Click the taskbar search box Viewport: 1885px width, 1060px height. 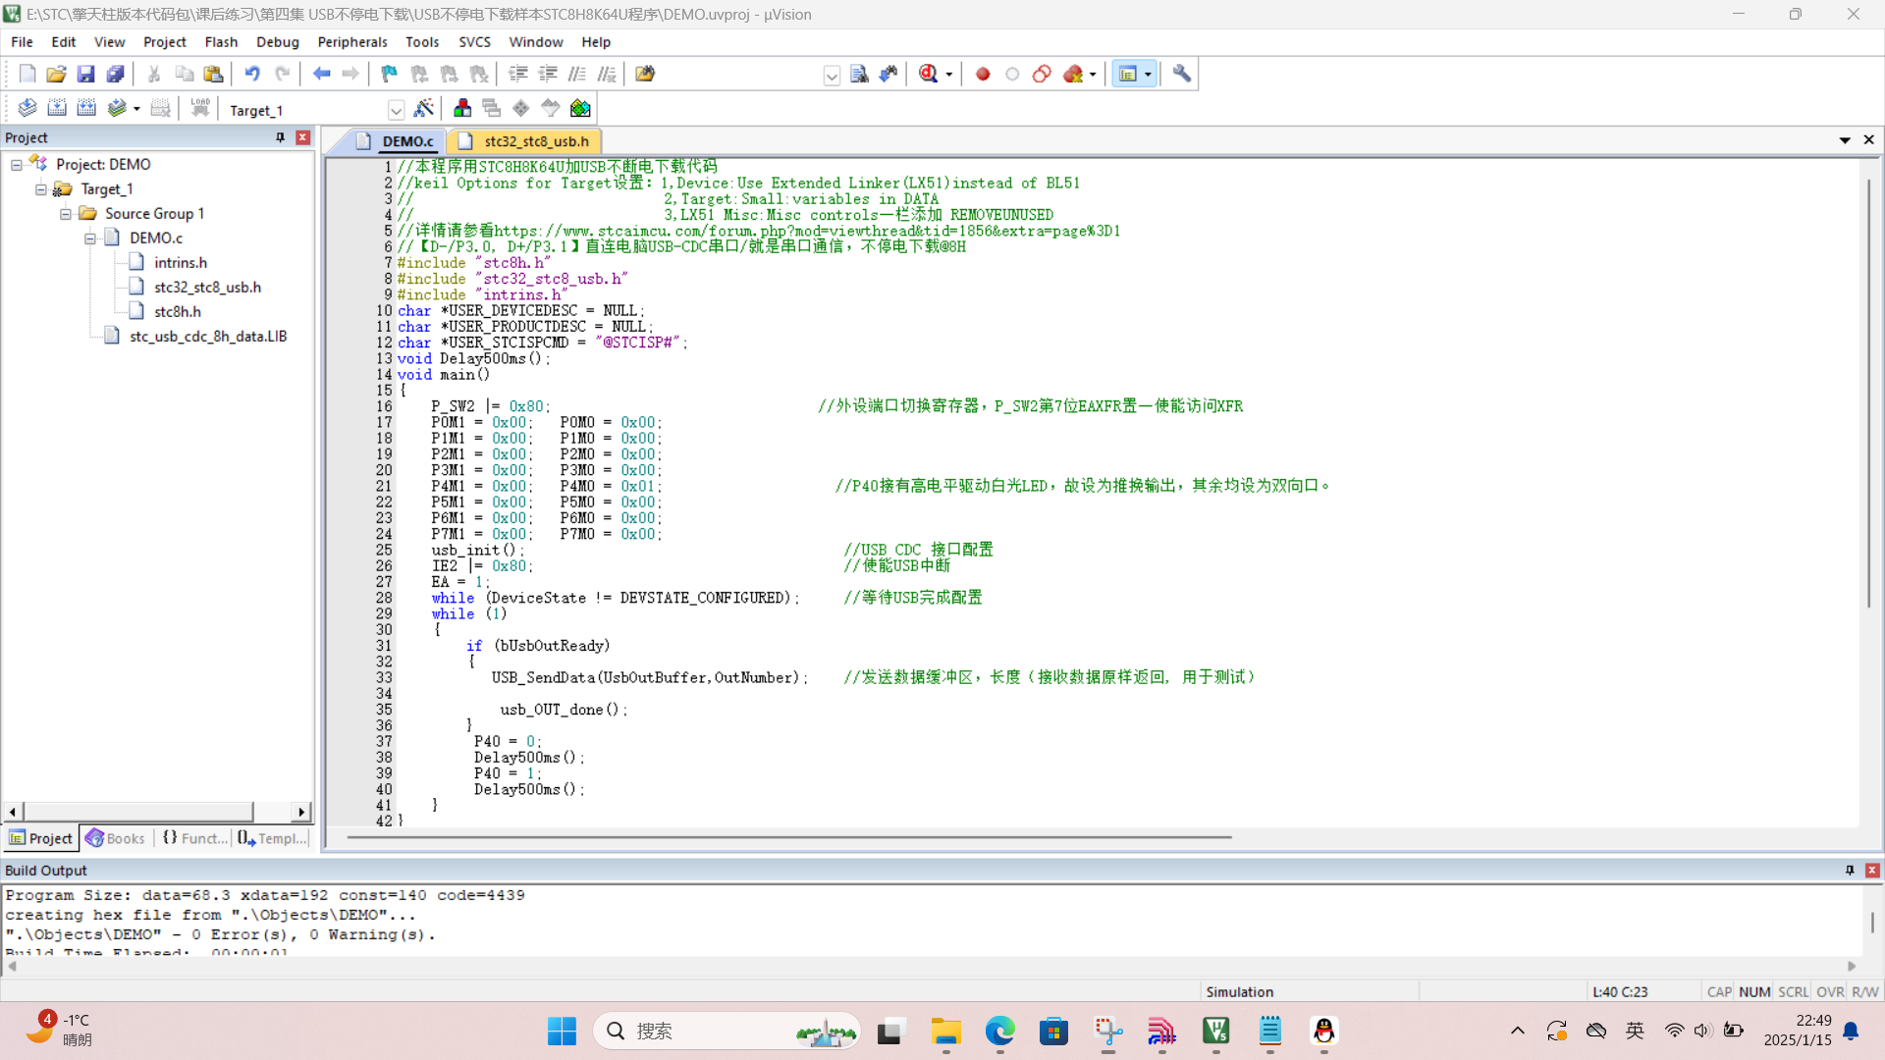click(x=727, y=1031)
